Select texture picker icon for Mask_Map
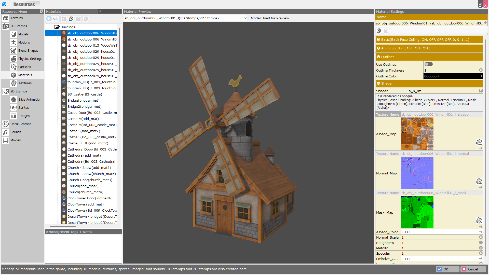489x275 pixels. point(479,220)
